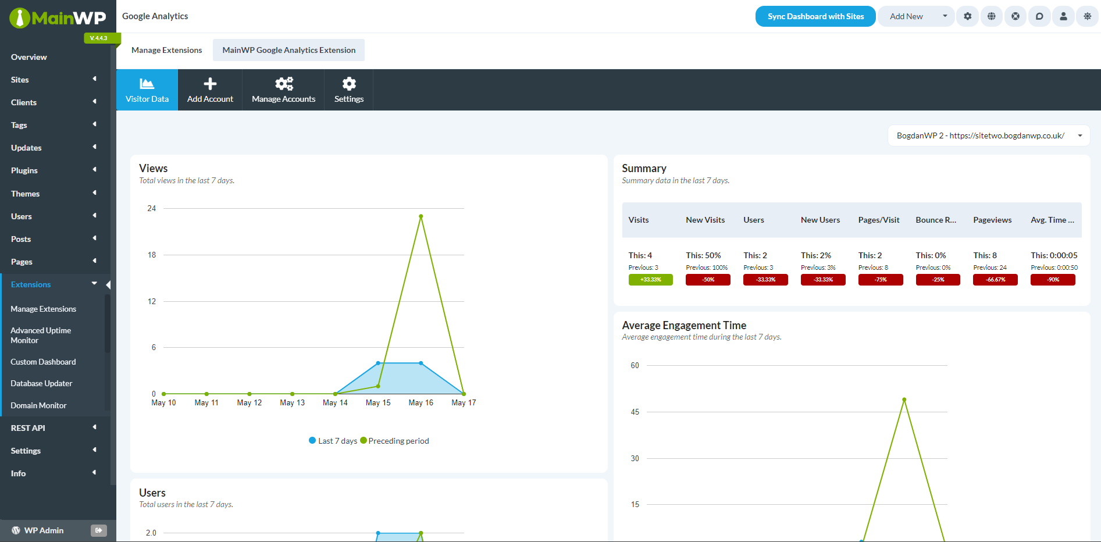Switch to the Manage Extensions tab

click(x=167, y=50)
